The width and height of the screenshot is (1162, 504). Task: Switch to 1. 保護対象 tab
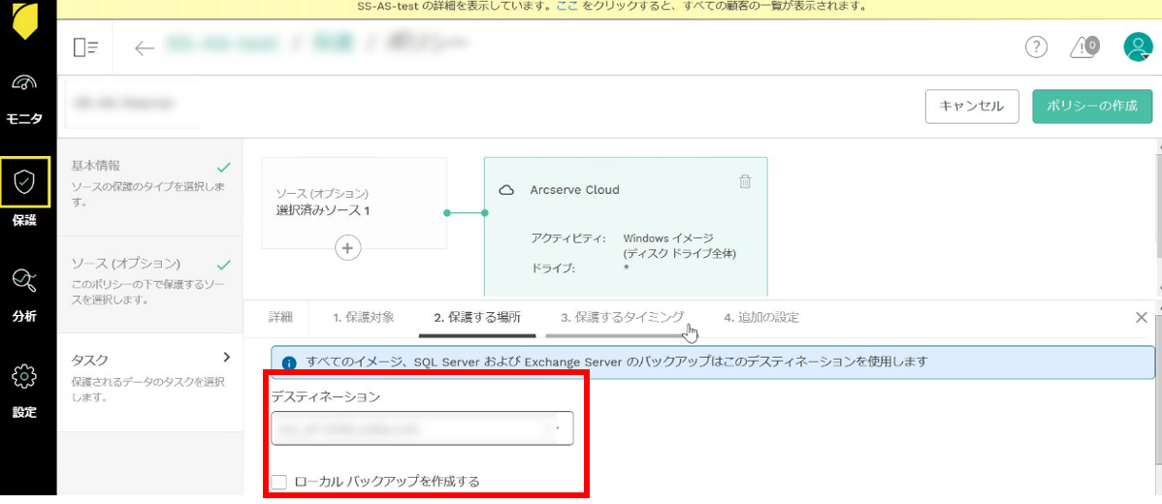[x=363, y=317]
